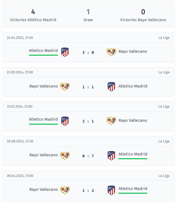Click Atletico Madrid crest in 28.08.2023 match
The height and width of the screenshot is (203, 176).
111,156
